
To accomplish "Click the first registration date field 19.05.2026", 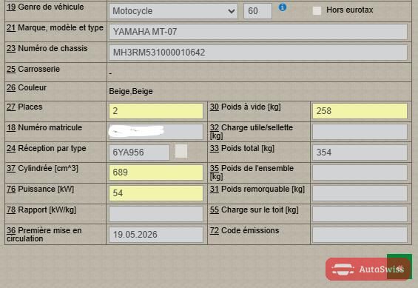I will pos(156,235).
